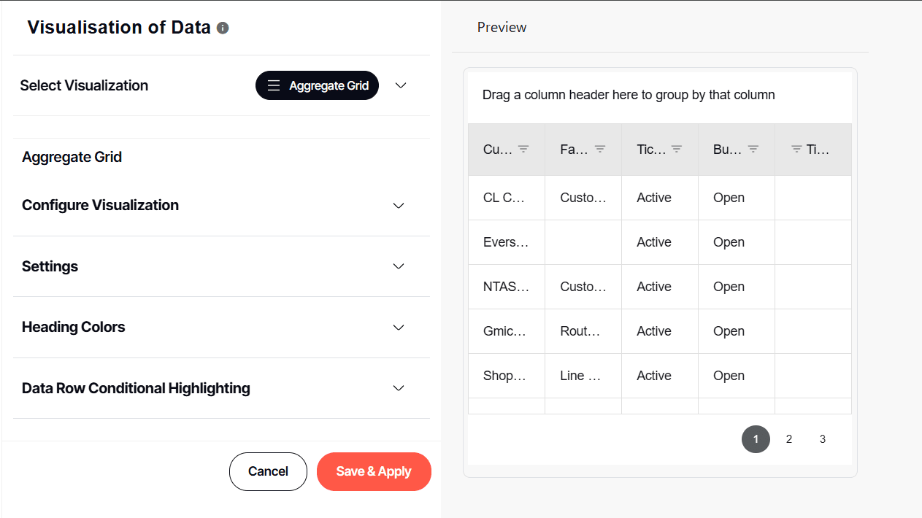922x518 pixels.
Task: Select page 1 in the pagination
Action: (x=756, y=439)
